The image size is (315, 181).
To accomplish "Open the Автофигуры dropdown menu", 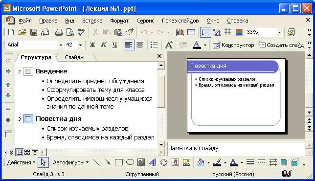I will (71, 162).
